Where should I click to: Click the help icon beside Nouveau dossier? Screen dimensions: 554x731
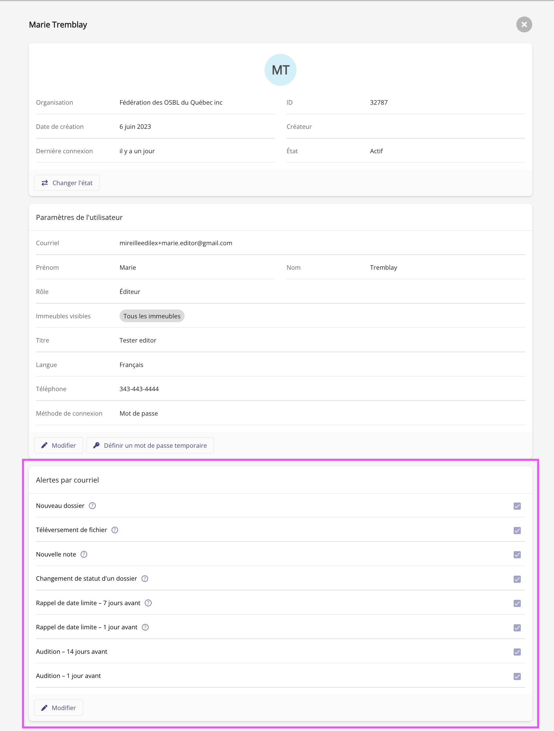click(92, 506)
